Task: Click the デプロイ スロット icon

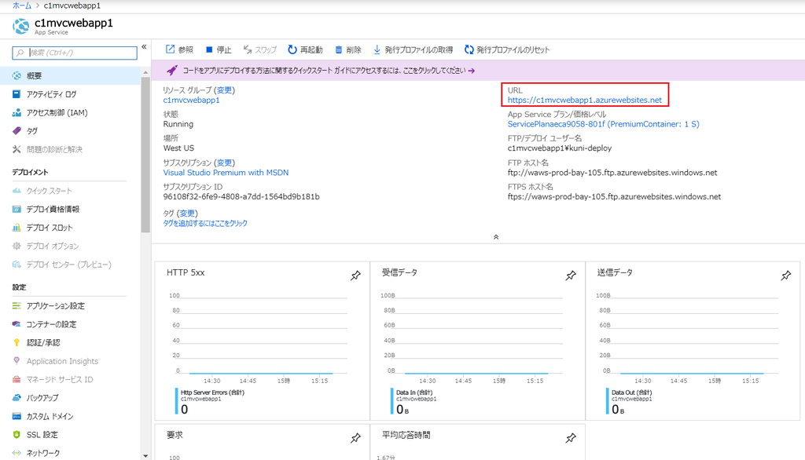Action: point(17,228)
